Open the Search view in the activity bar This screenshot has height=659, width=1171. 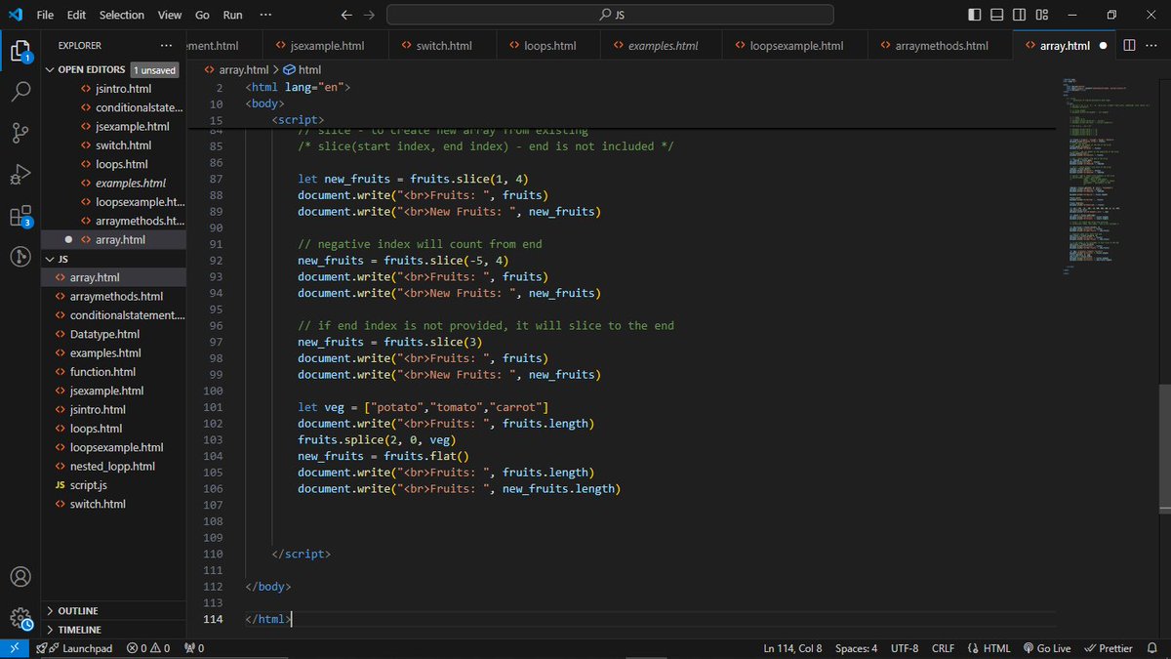point(20,90)
